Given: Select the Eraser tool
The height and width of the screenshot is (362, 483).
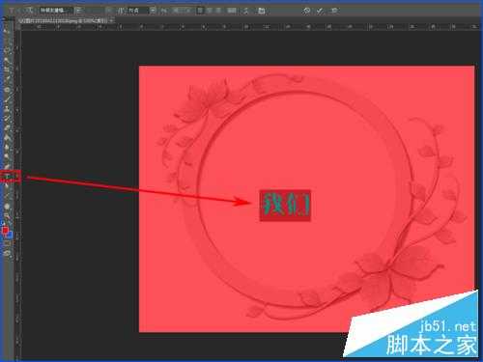Looking at the screenshot, I should [x=7, y=128].
